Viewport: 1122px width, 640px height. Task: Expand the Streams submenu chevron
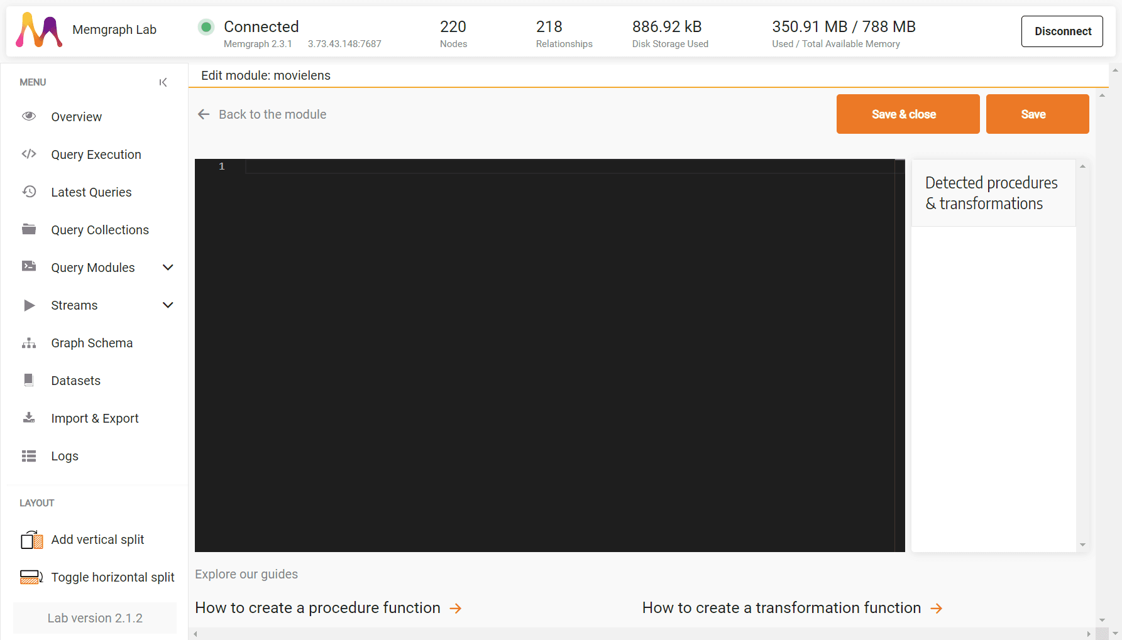[x=168, y=305]
